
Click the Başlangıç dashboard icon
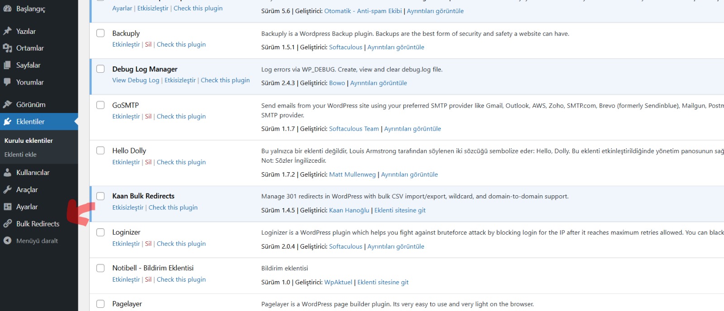point(7,9)
